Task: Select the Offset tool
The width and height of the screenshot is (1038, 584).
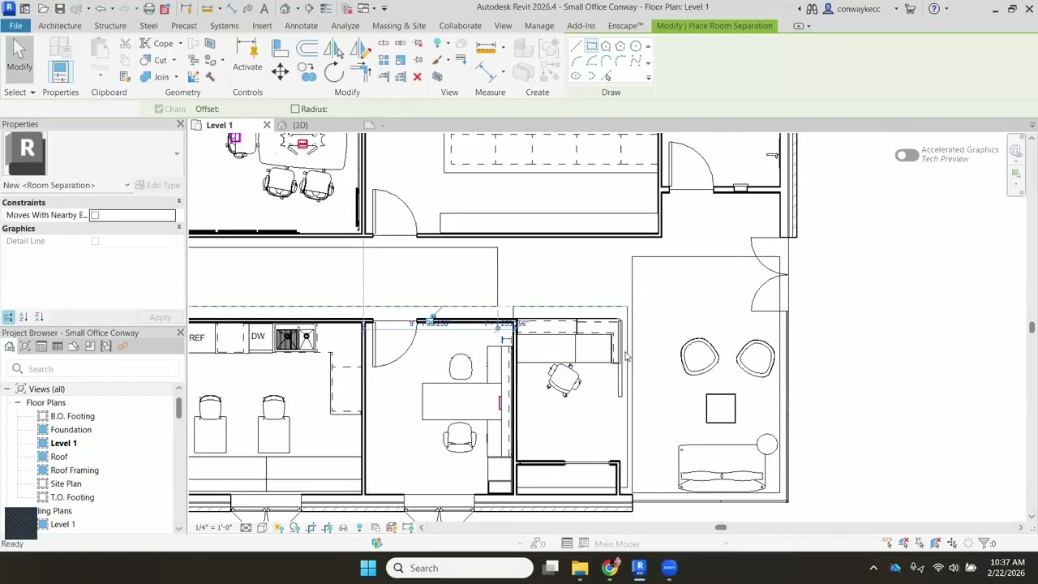Action: click(307, 49)
